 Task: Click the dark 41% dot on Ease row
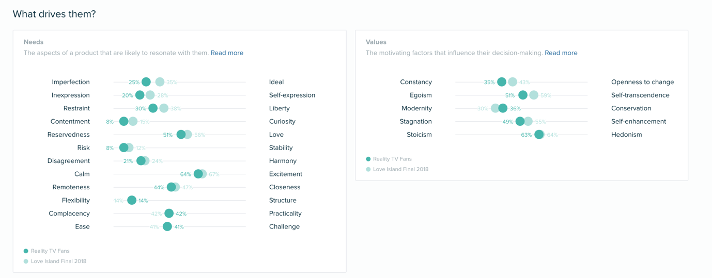[167, 227]
